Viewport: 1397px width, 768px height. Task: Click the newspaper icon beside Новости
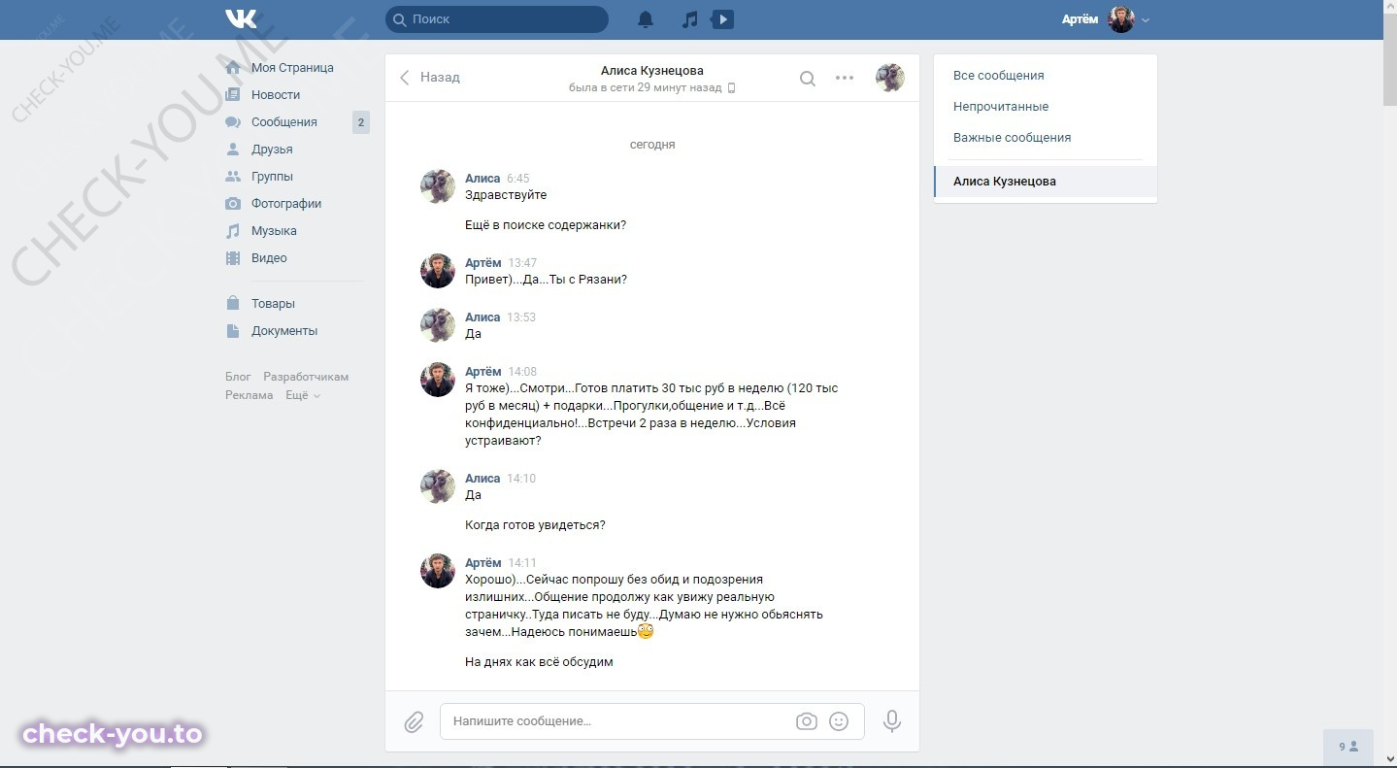coord(233,95)
